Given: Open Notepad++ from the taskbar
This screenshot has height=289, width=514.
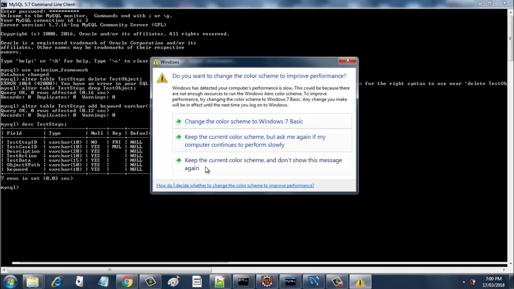Looking at the screenshot, I should point(220,282).
